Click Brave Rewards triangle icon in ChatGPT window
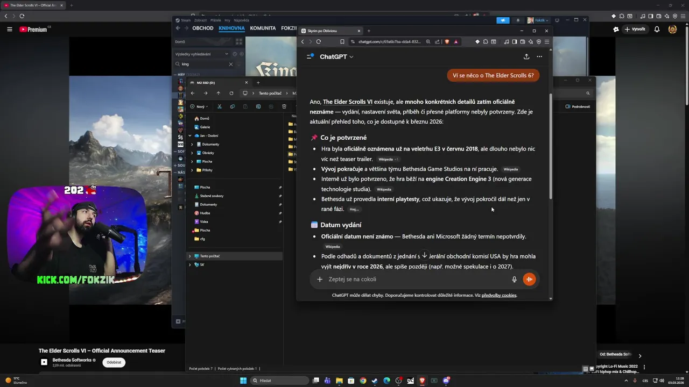Image resolution: width=689 pixels, height=387 pixels. click(456, 41)
